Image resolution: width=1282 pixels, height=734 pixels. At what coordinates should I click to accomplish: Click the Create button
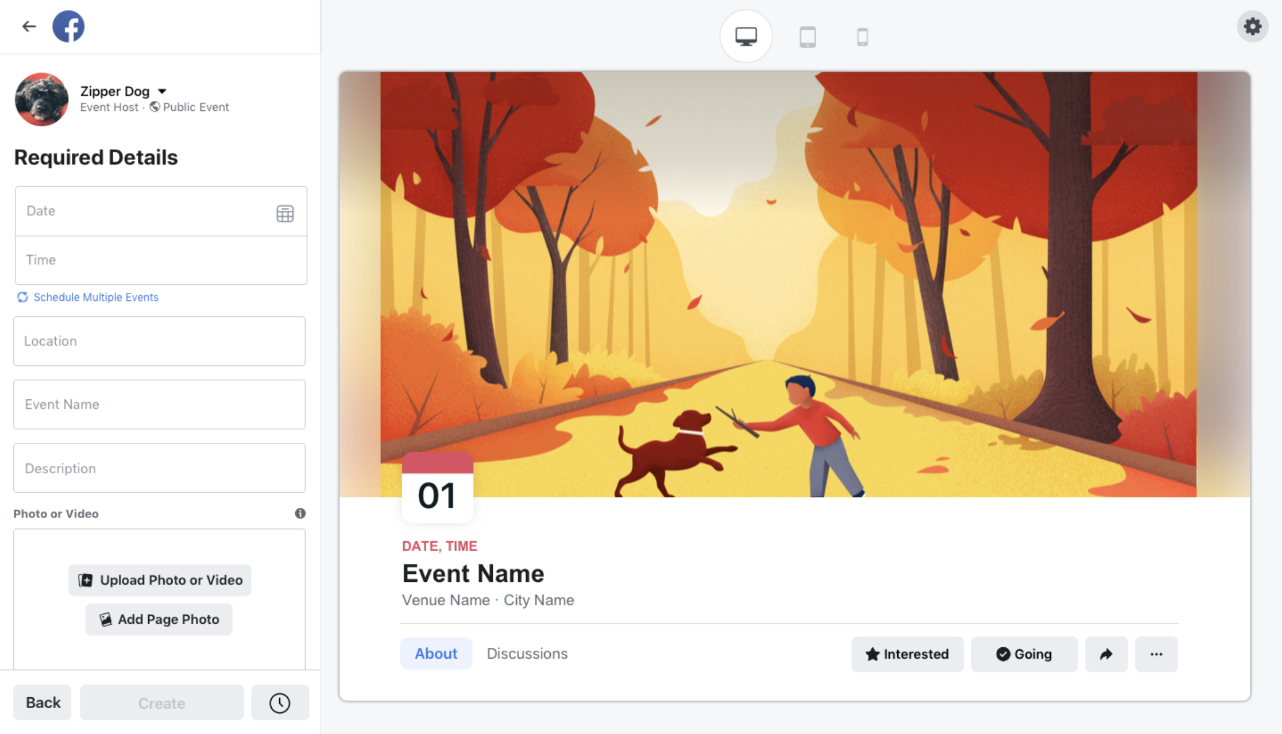pyautogui.click(x=162, y=703)
